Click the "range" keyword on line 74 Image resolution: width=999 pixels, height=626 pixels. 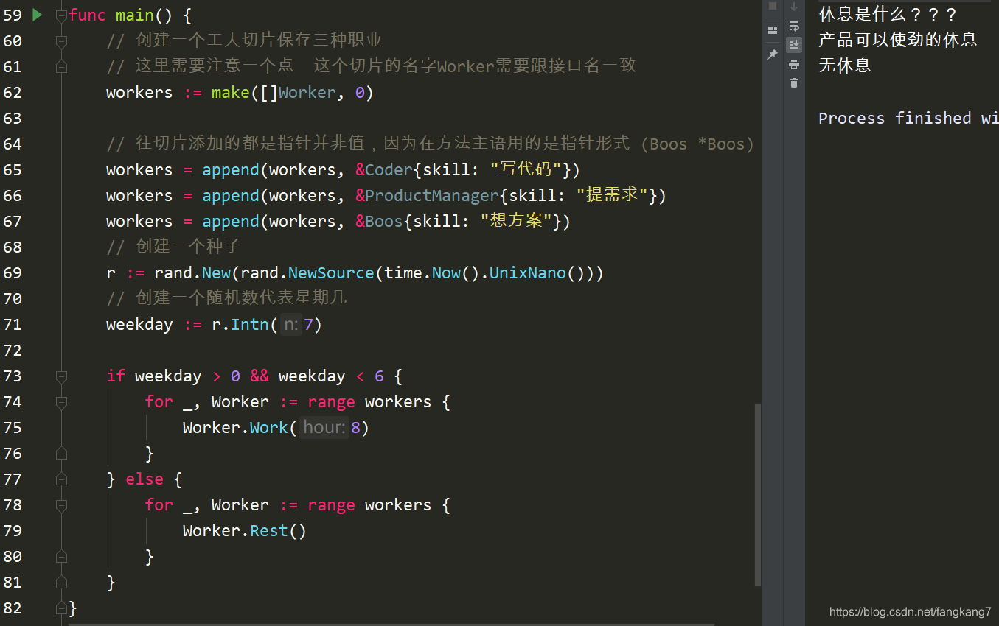[x=331, y=402]
